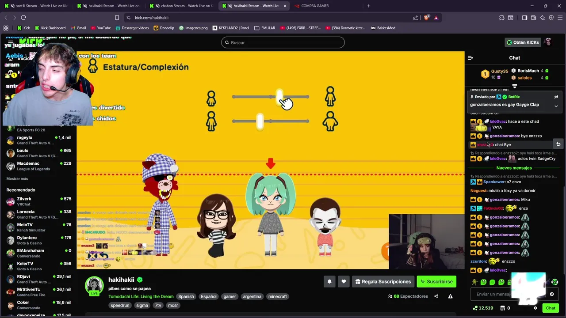Hide the pinned BotRix message
Viewport: 566px width, 318px height.
coord(556,97)
